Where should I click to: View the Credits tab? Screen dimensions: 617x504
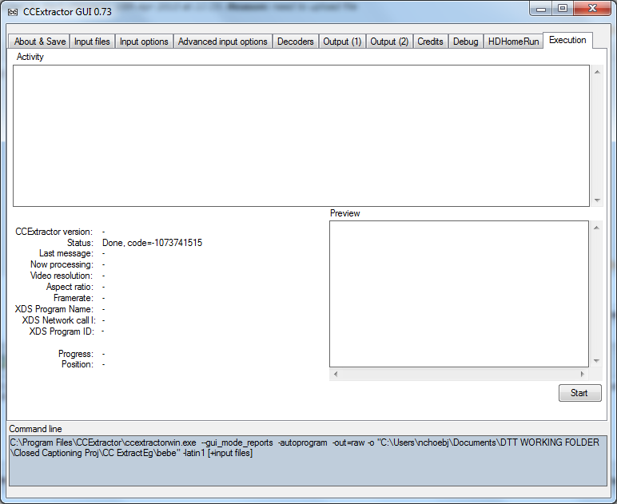pos(431,42)
